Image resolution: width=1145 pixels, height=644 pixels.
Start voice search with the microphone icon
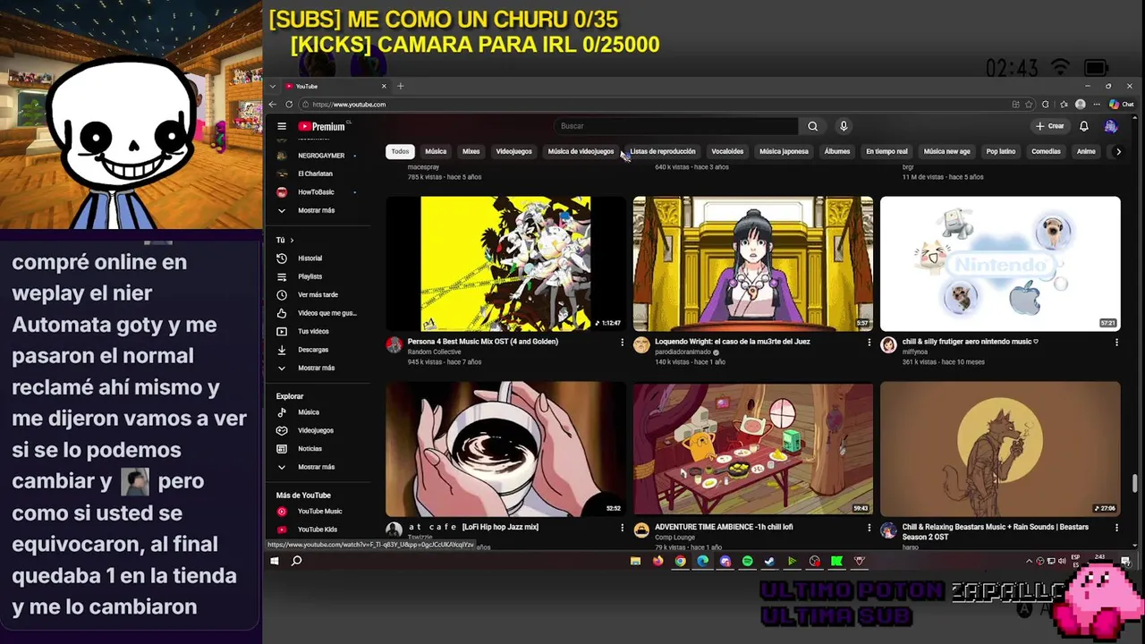[843, 126]
